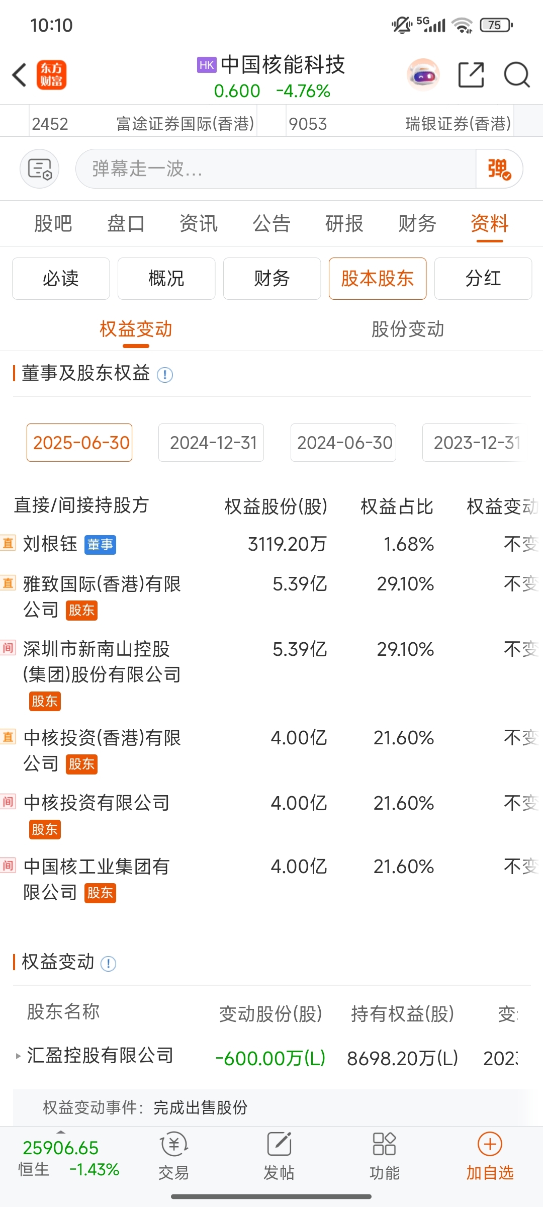Open the danmaku settings list icon
This screenshot has width=543, height=1207.
pyautogui.click(x=40, y=169)
